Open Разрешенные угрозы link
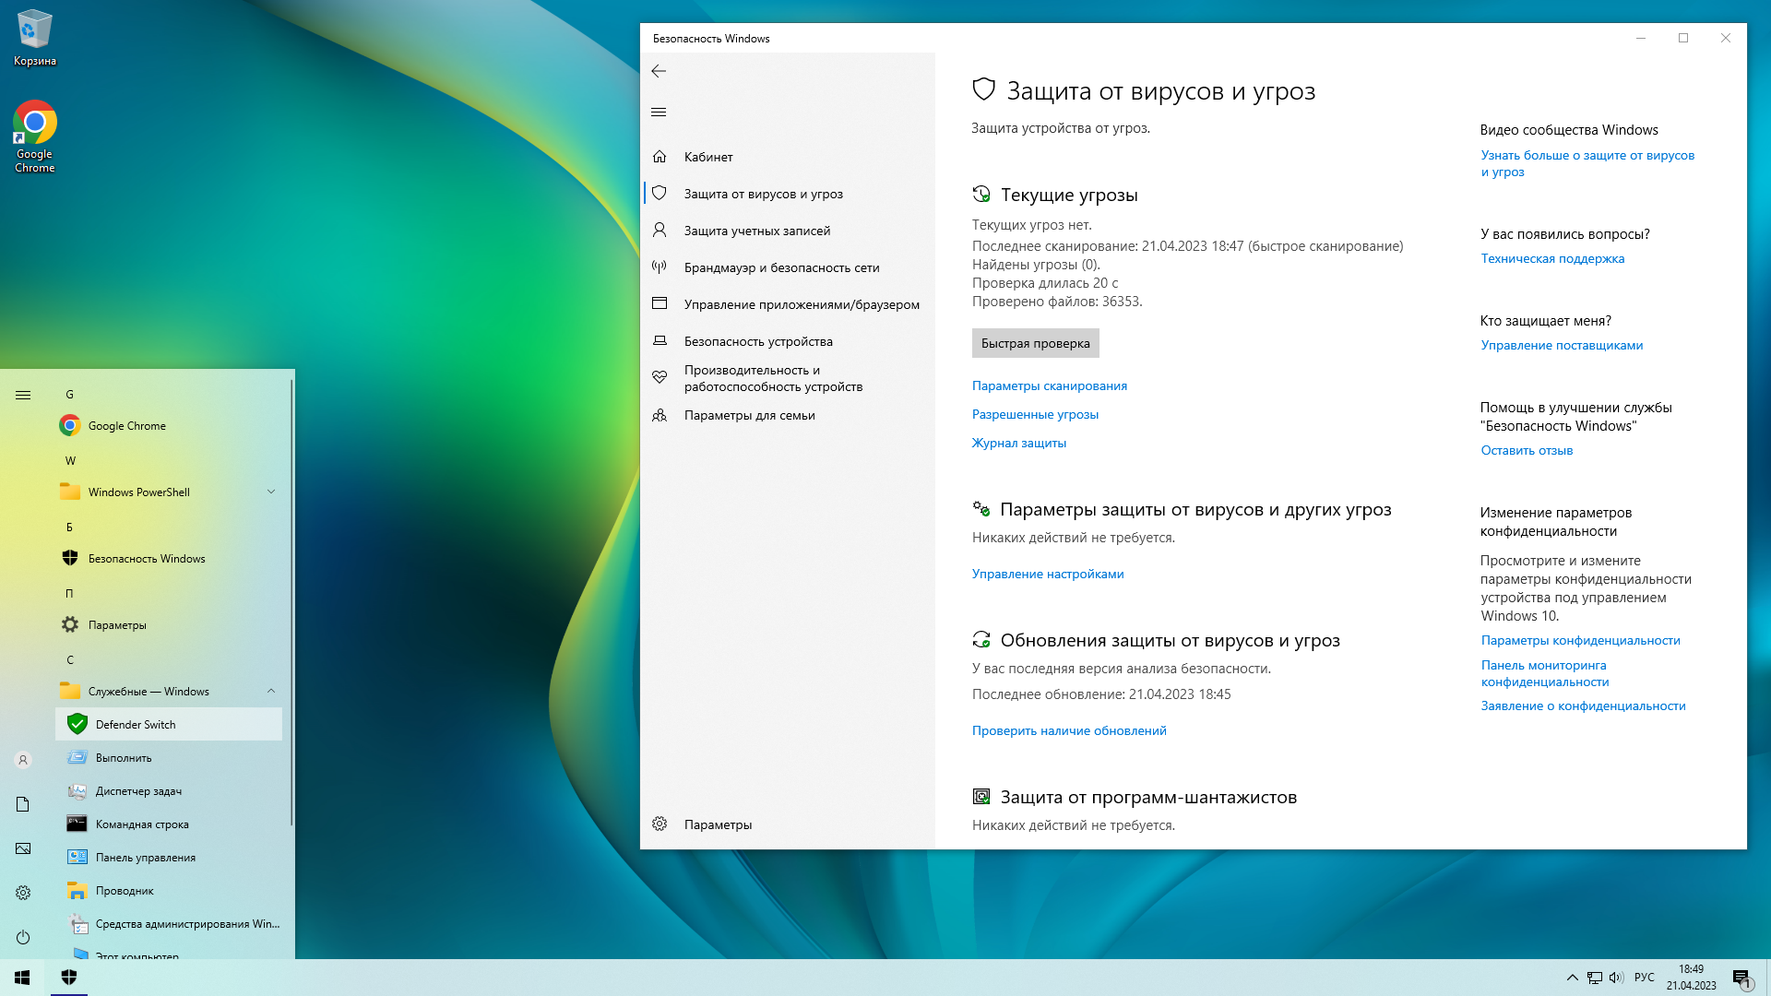The height and width of the screenshot is (996, 1771). coord(1035,414)
